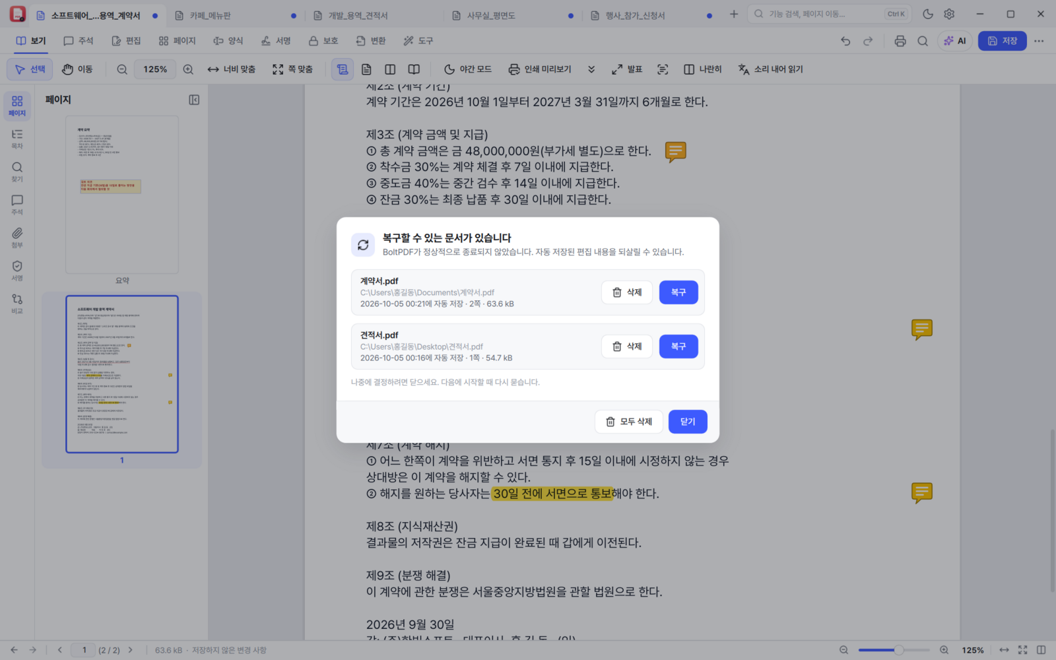Toggle 야간 모드 night mode
This screenshot has width=1056, height=660.
click(468, 69)
